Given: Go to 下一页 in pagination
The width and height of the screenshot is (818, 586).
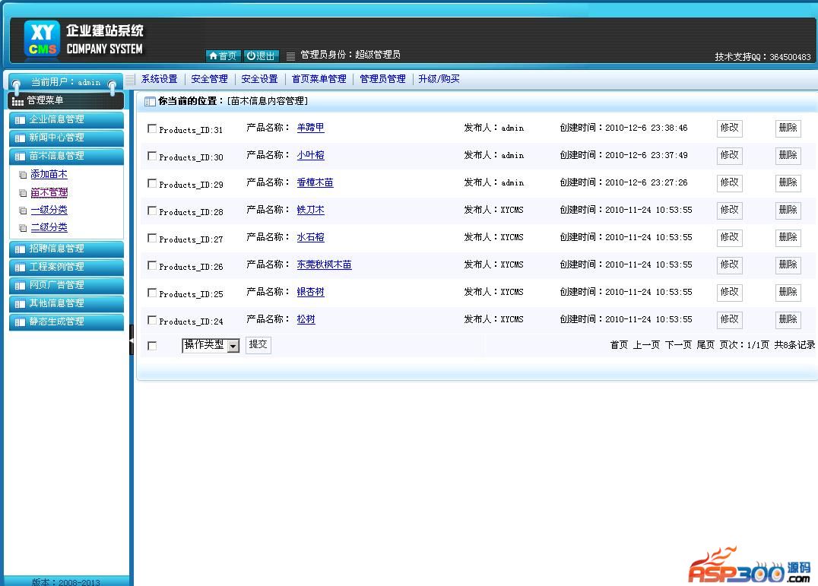Looking at the screenshot, I should point(678,345).
